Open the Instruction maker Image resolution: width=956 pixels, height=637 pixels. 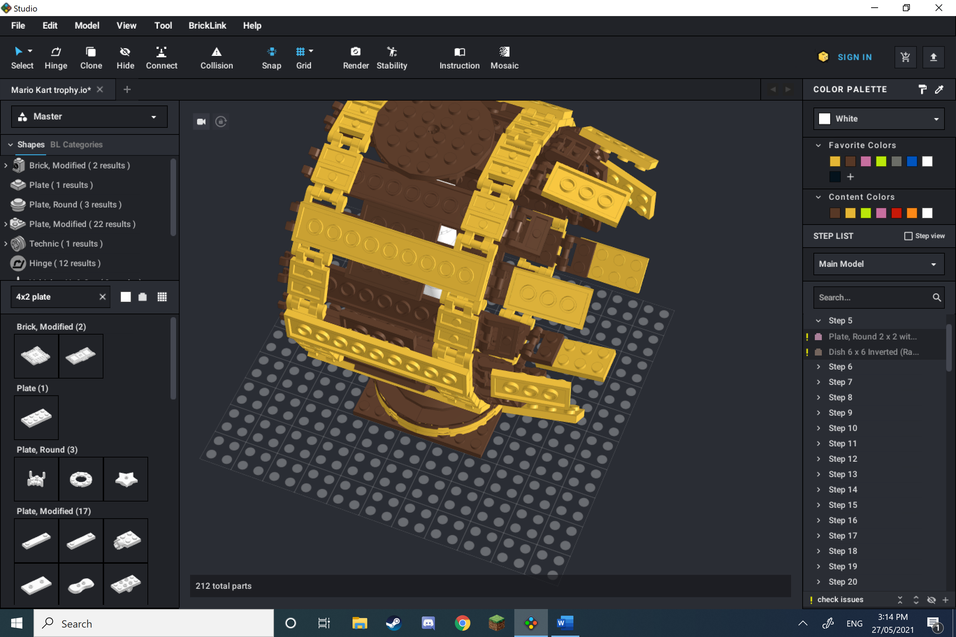click(459, 58)
